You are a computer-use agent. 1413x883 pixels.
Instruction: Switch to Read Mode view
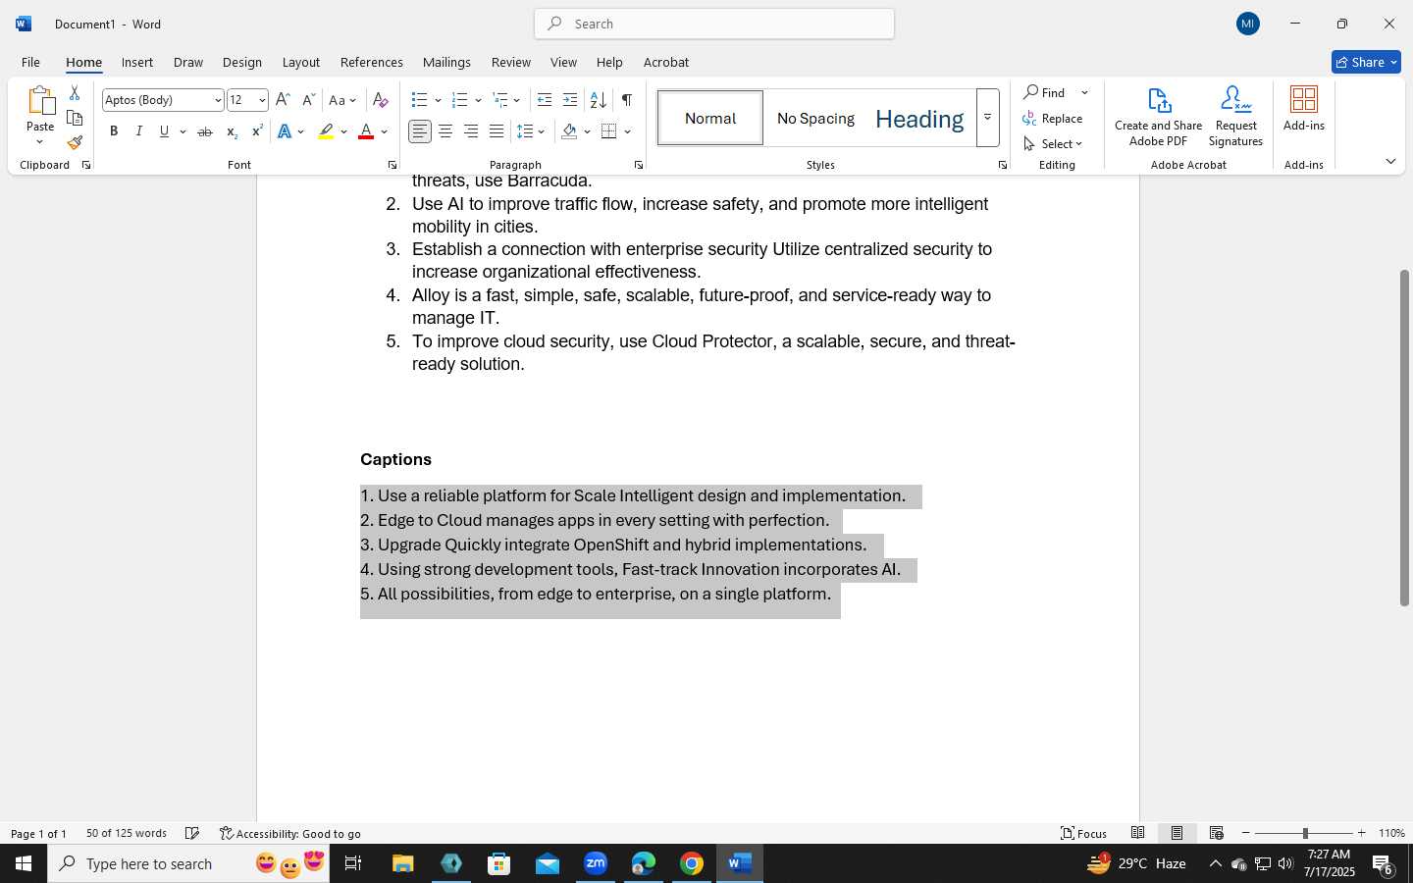click(1138, 833)
